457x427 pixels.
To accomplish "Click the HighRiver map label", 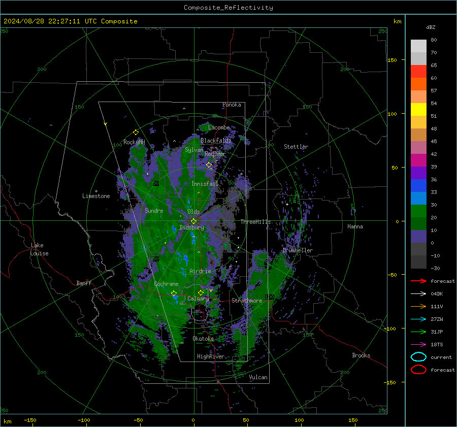I will (211, 356).
